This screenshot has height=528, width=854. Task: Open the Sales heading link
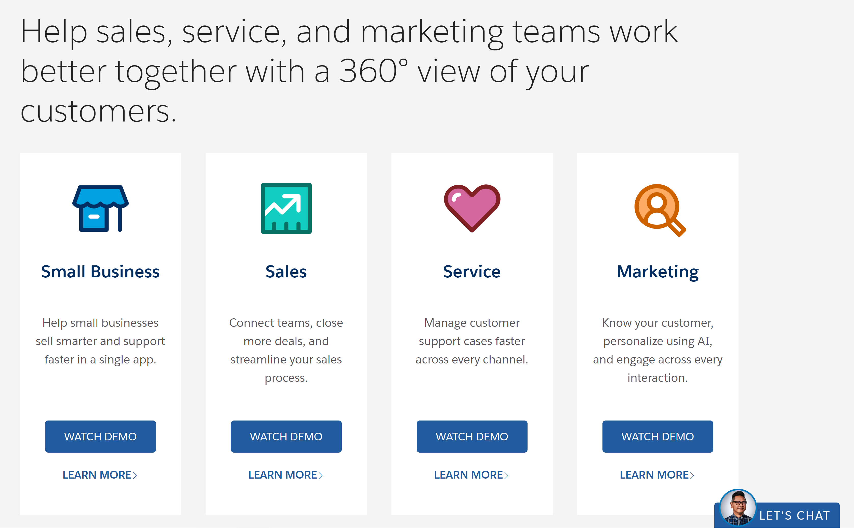point(286,272)
